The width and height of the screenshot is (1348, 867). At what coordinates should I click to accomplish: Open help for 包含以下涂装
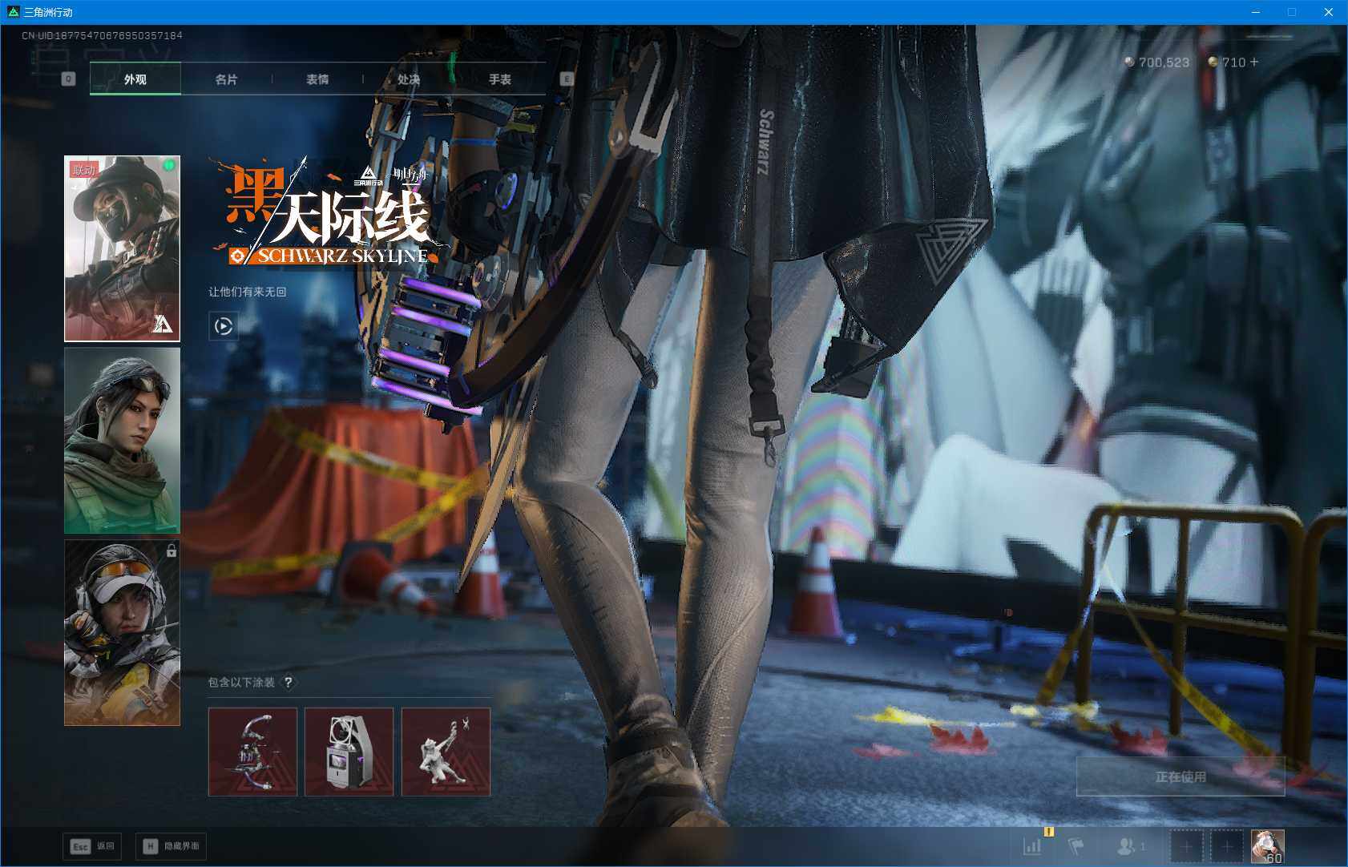288,683
